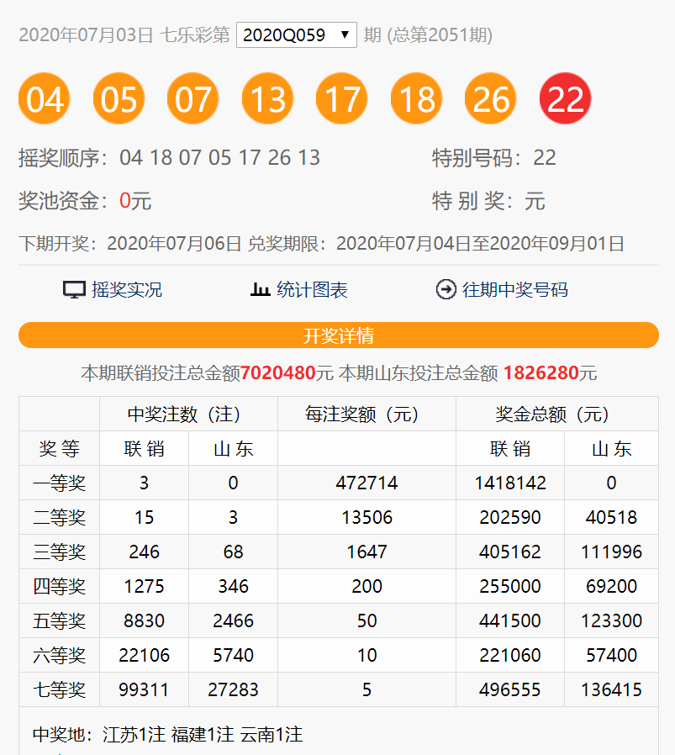
Task: Click the circled arrow icon for 往期中奖号码
Action: click(x=446, y=289)
